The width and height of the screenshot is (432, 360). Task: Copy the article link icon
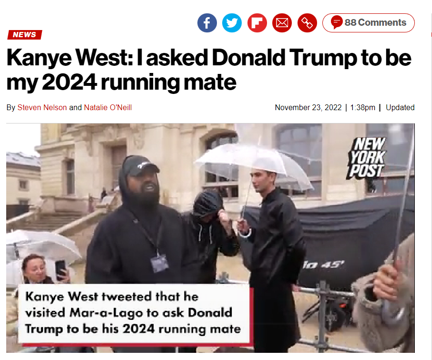(x=307, y=23)
